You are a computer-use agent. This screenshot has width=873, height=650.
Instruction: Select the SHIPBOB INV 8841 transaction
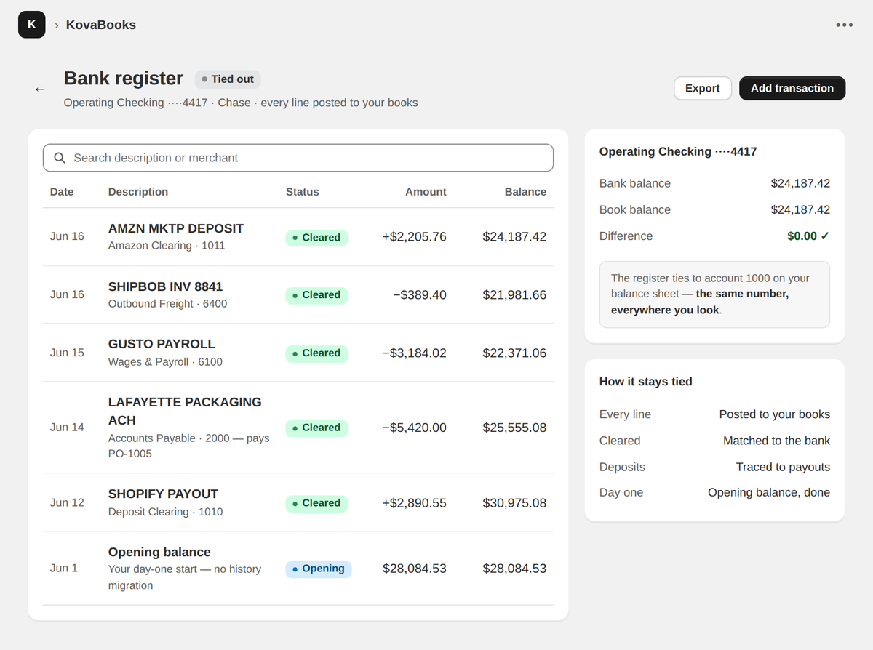point(298,295)
